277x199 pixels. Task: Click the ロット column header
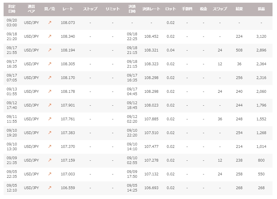[x=171, y=9]
